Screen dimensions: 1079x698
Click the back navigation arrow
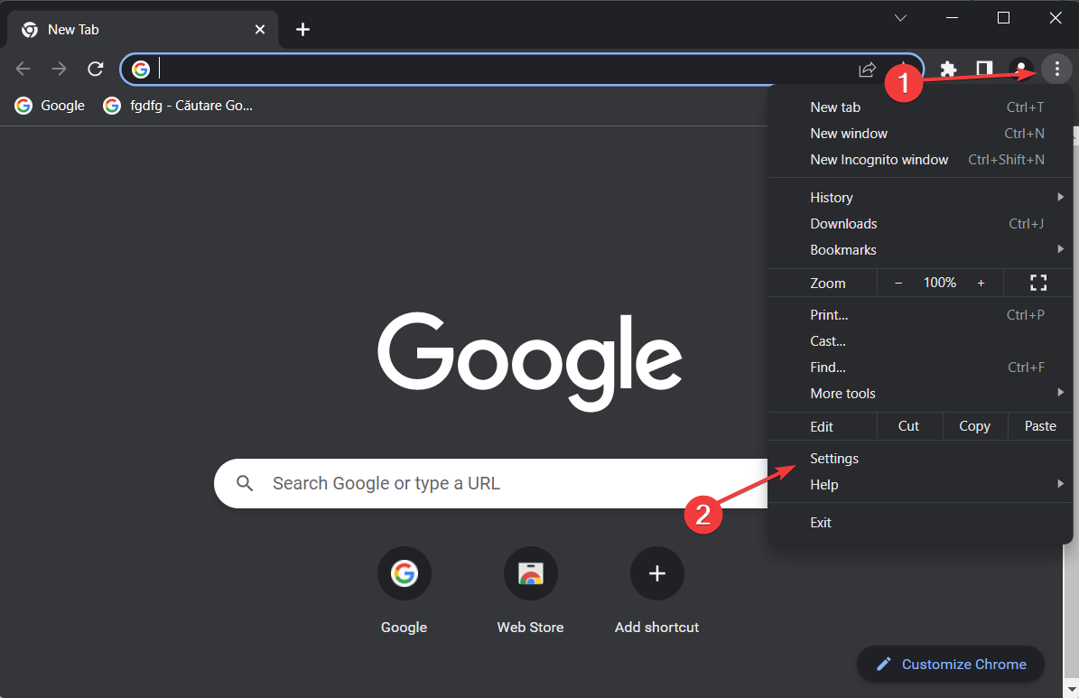click(23, 68)
